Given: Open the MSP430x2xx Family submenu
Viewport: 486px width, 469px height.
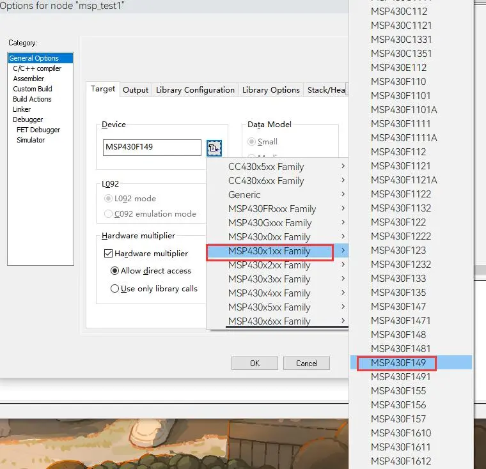Looking at the screenshot, I should coord(278,265).
